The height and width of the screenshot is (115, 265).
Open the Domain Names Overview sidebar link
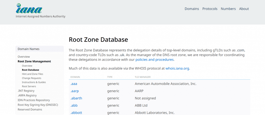(24, 57)
